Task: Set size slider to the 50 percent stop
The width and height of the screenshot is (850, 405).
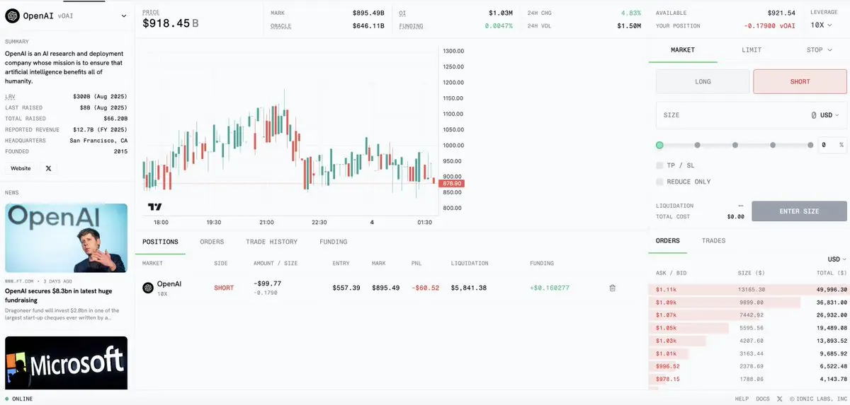Action: tap(735, 145)
